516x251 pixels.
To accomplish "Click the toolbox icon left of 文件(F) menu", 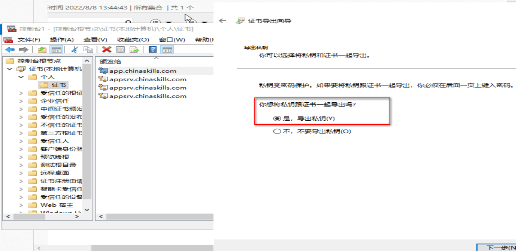I will click(8, 40).
